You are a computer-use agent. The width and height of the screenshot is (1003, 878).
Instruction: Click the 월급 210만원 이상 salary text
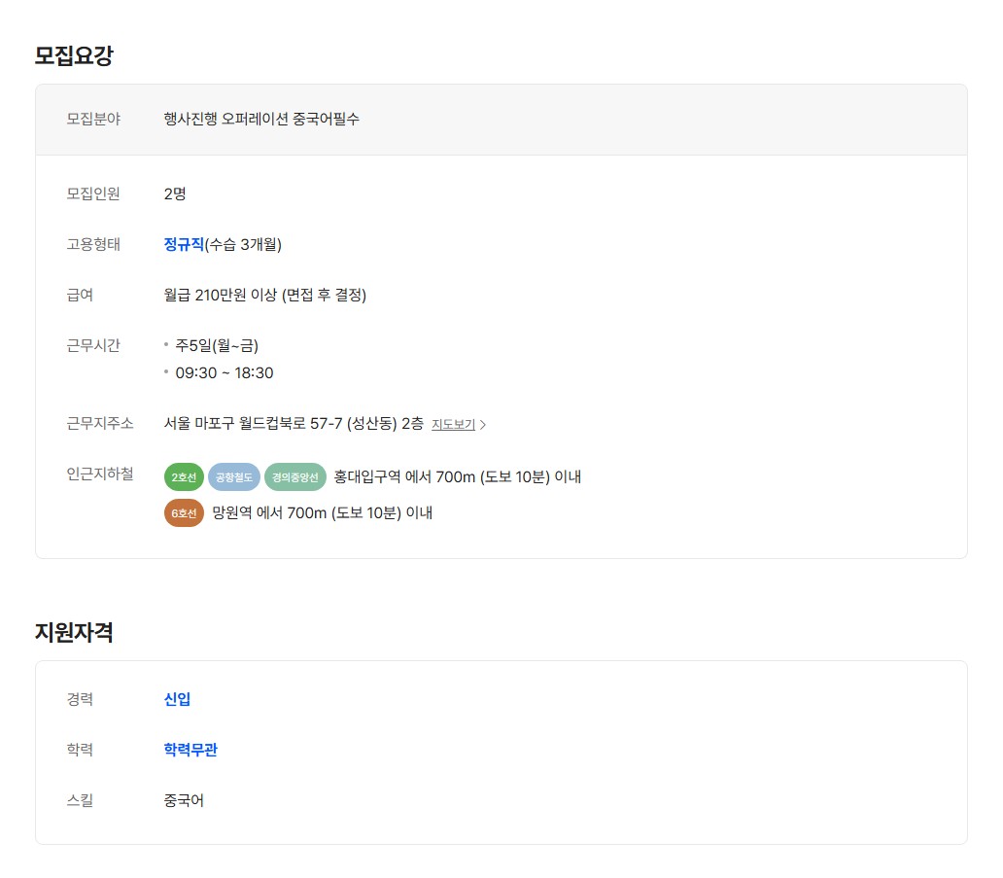point(264,295)
